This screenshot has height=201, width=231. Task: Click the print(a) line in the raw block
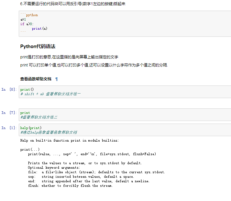click(x=39, y=28)
